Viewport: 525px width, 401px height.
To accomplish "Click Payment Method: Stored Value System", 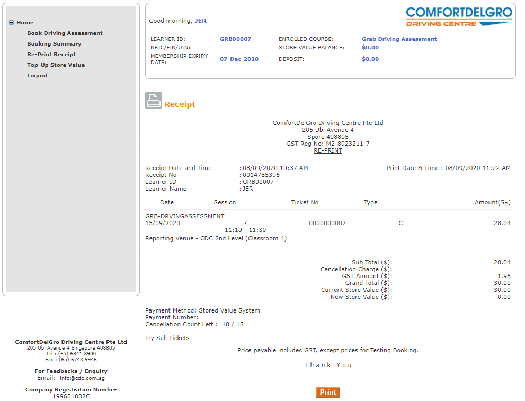I will [202, 310].
